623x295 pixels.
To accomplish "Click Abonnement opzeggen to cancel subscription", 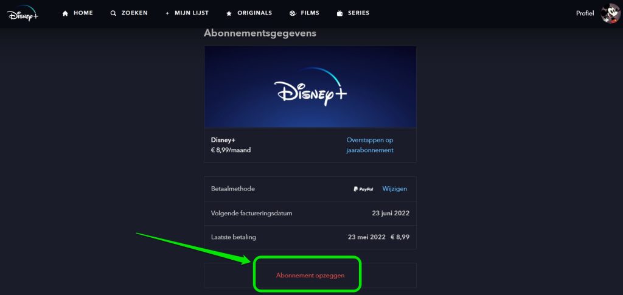I will click(x=310, y=275).
